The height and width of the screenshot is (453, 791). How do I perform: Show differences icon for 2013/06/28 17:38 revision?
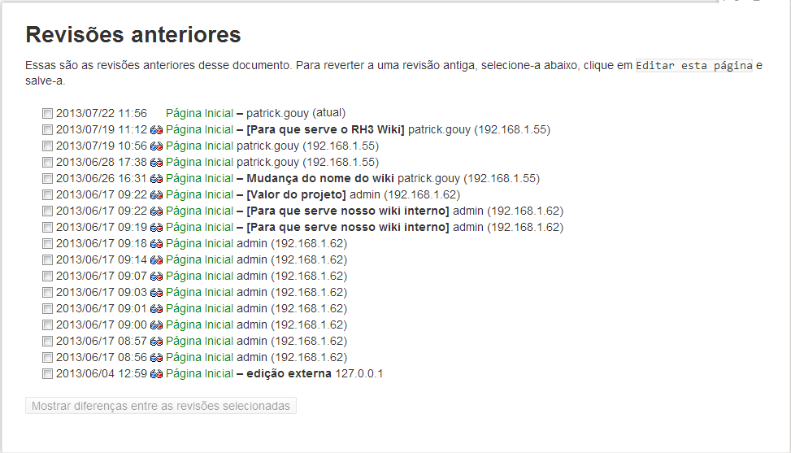click(x=157, y=163)
